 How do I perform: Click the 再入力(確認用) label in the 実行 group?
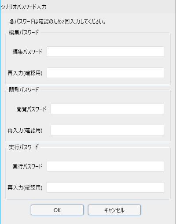tap(25, 188)
